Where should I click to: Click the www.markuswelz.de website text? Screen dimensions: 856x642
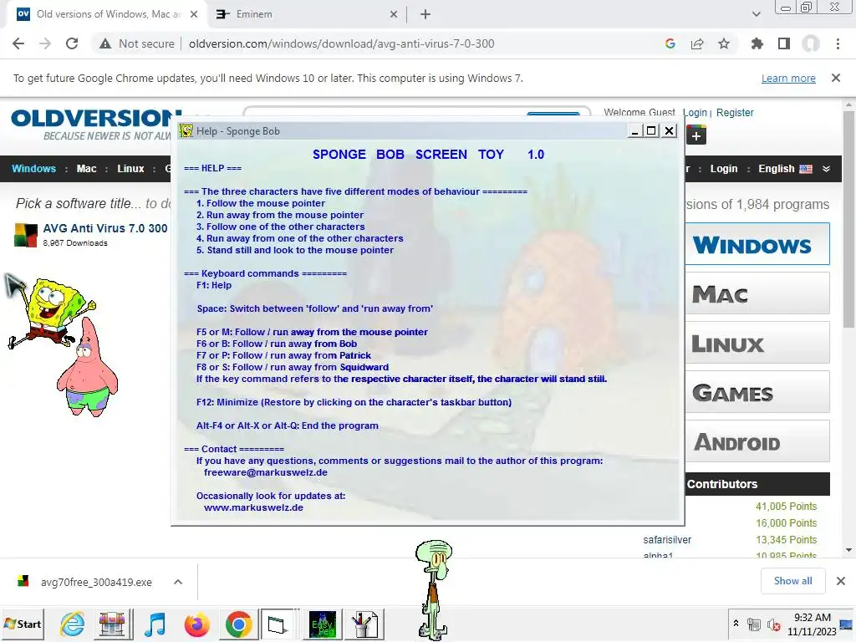pos(254,507)
